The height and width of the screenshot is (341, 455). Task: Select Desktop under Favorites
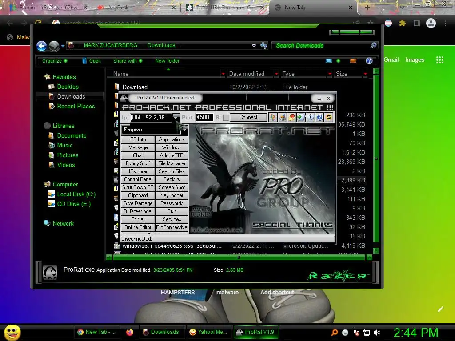pyautogui.click(x=68, y=87)
